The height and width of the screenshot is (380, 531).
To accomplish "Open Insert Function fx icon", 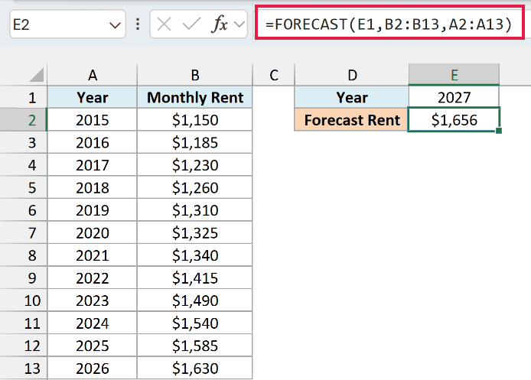I will point(220,24).
